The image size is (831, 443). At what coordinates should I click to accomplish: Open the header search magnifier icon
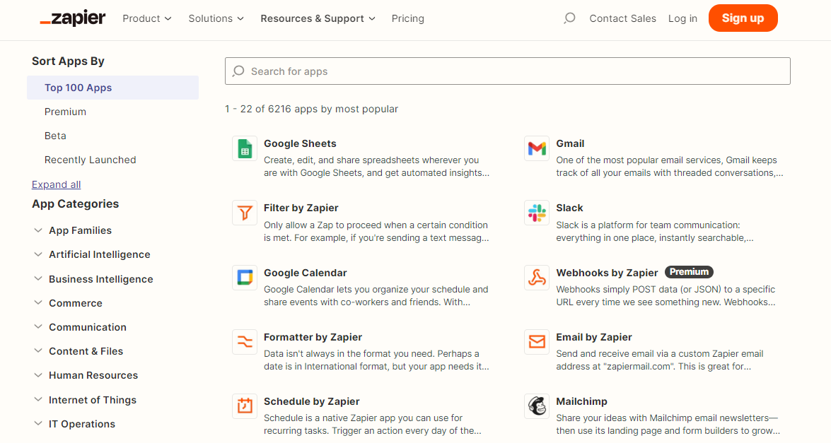[569, 18]
